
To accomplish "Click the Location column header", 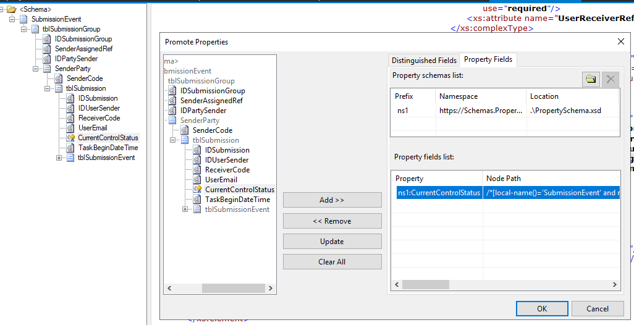I will pos(573,96).
